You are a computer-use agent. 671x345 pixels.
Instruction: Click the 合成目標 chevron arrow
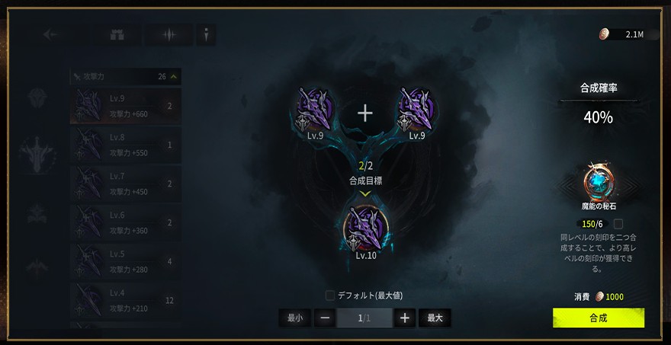[365, 193]
